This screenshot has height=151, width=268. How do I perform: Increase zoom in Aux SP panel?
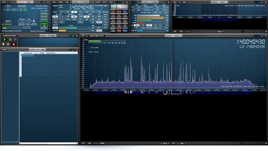click(223, 32)
